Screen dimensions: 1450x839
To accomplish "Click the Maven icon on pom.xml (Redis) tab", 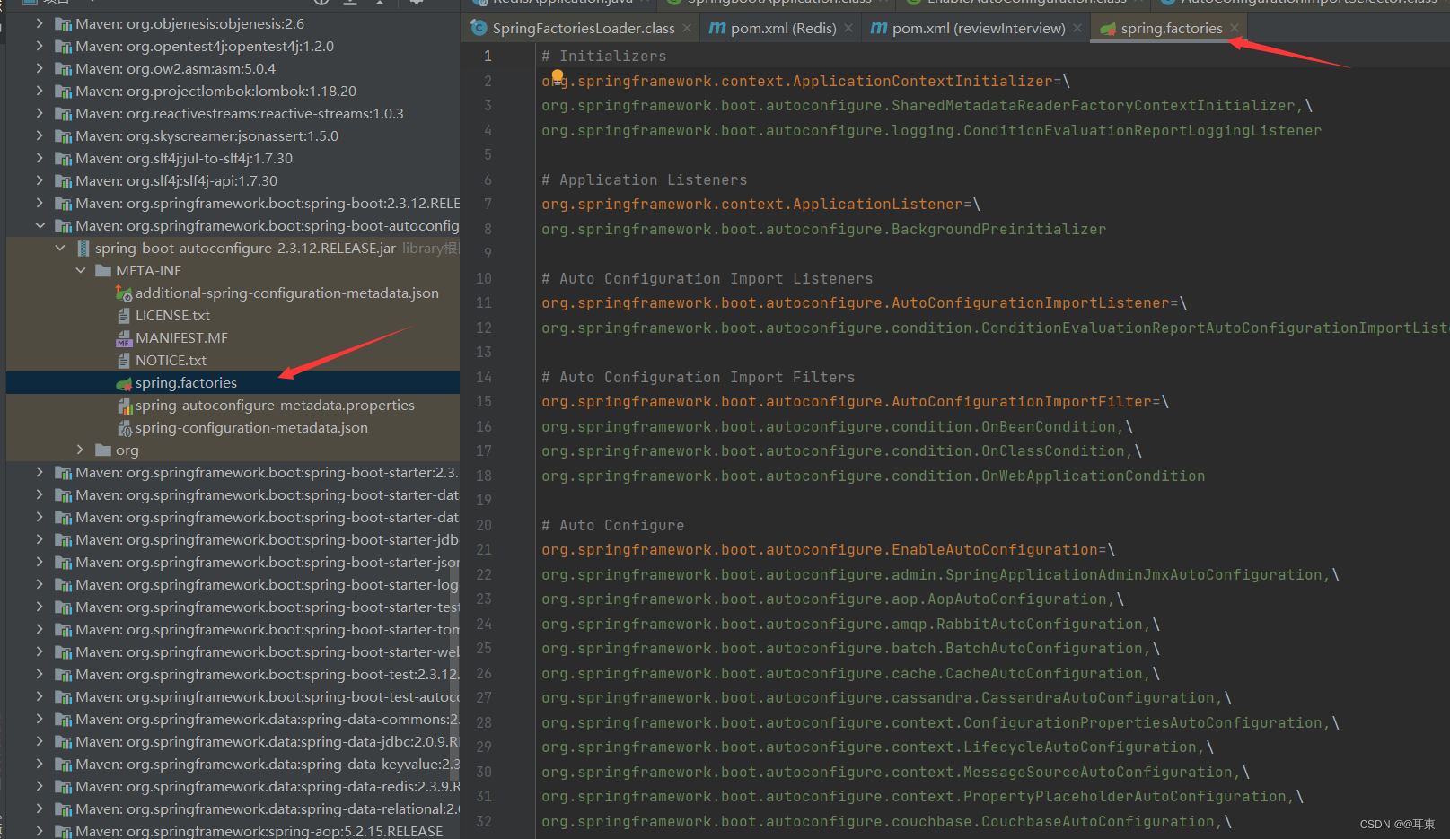I will pyautogui.click(x=717, y=29).
